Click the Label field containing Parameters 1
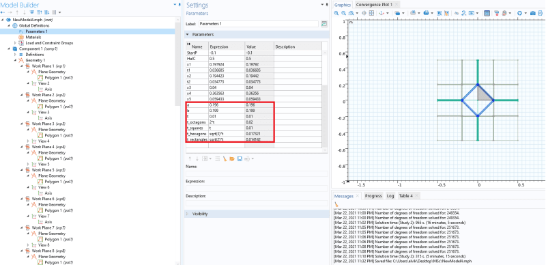The image size is (546, 265). pyautogui.click(x=259, y=24)
